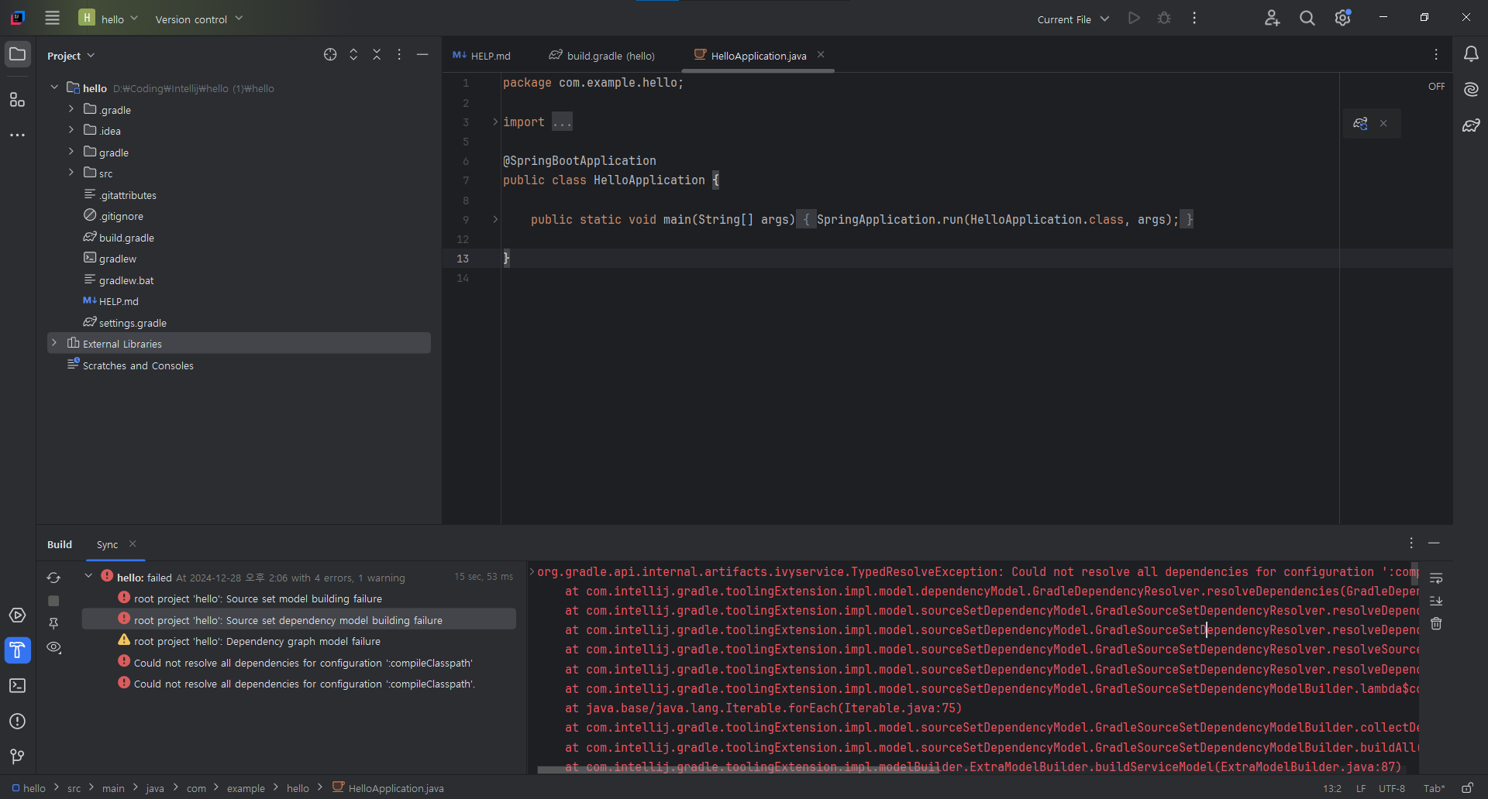Image resolution: width=1488 pixels, height=799 pixels.
Task: Open editor tabs options menu
Action: [x=1436, y=54]
